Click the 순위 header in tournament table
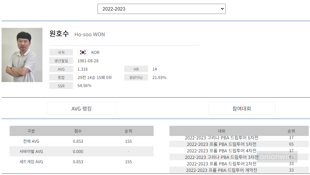The width and height of the screenshot is (310, 175). tap(291, 131)
